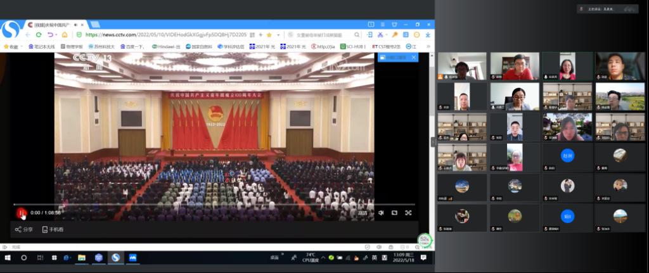Open the 物理学报 bookmark
This screenshot has width=649, height=273.
point(72,47)
